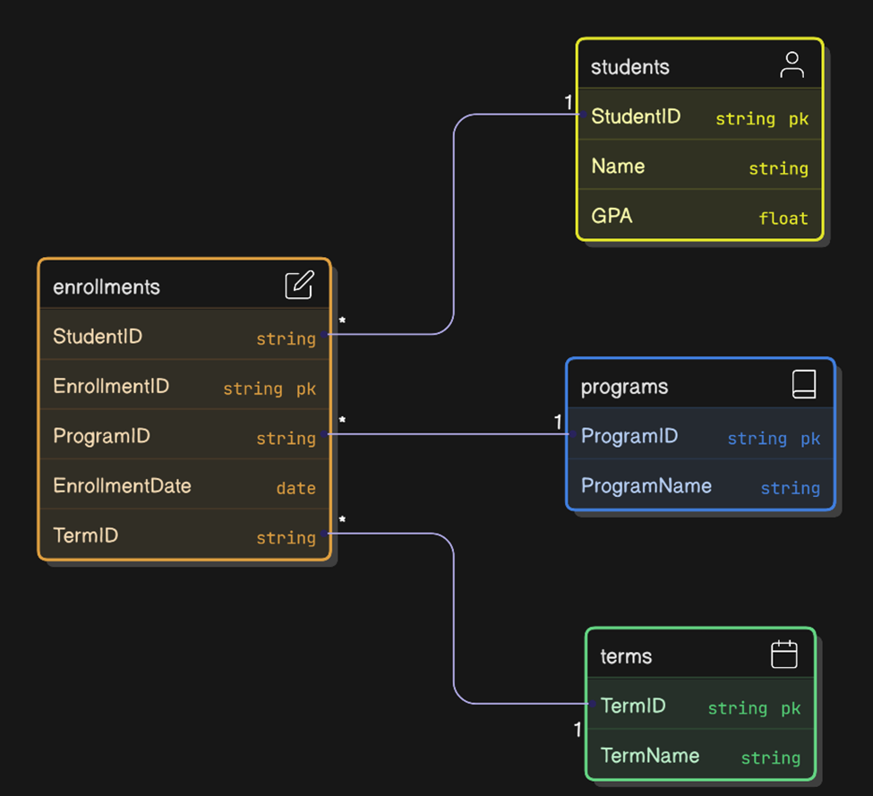Screen dimensions: 873x796
Task: Click StudentID row in enrollments table
Action: coord(98,337)
